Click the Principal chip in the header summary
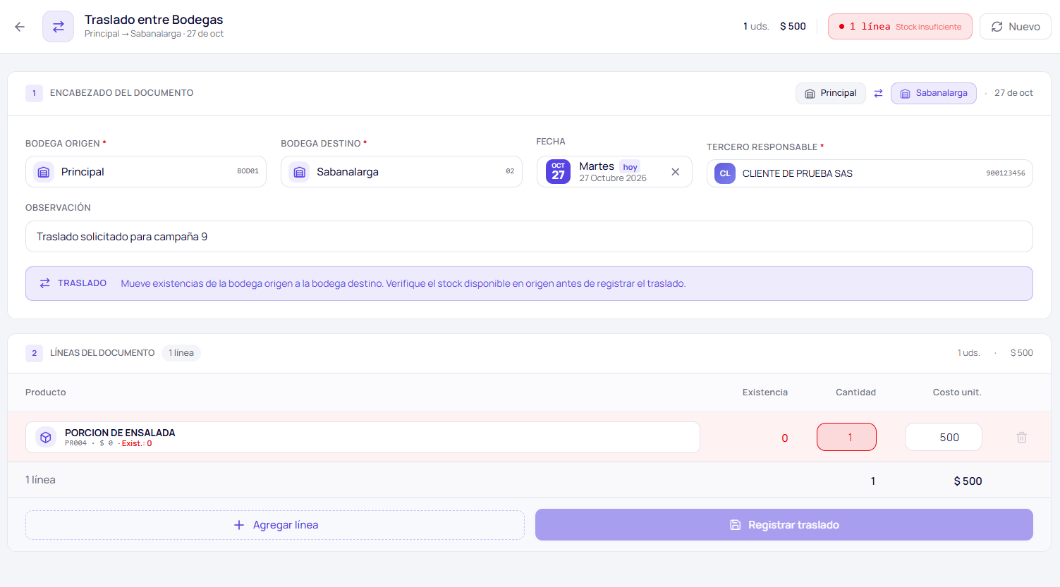 tap(831, 93)
